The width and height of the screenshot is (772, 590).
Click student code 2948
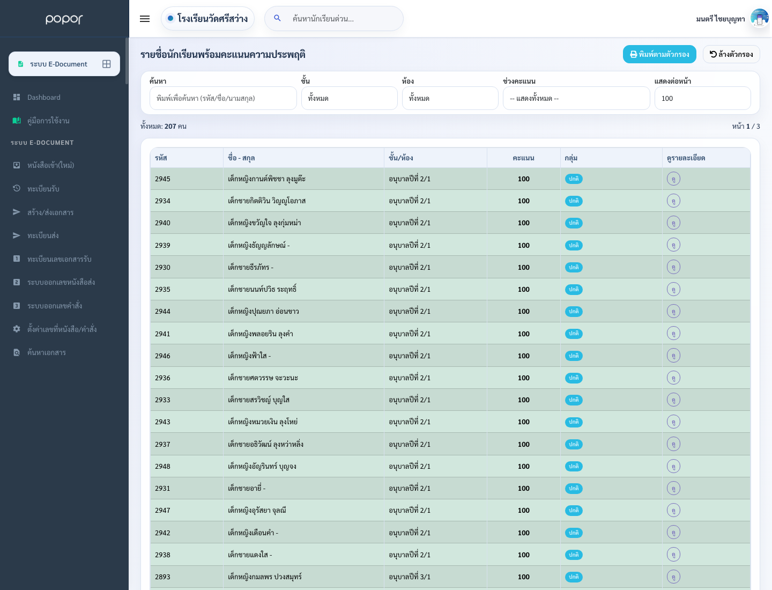point(162,466)
